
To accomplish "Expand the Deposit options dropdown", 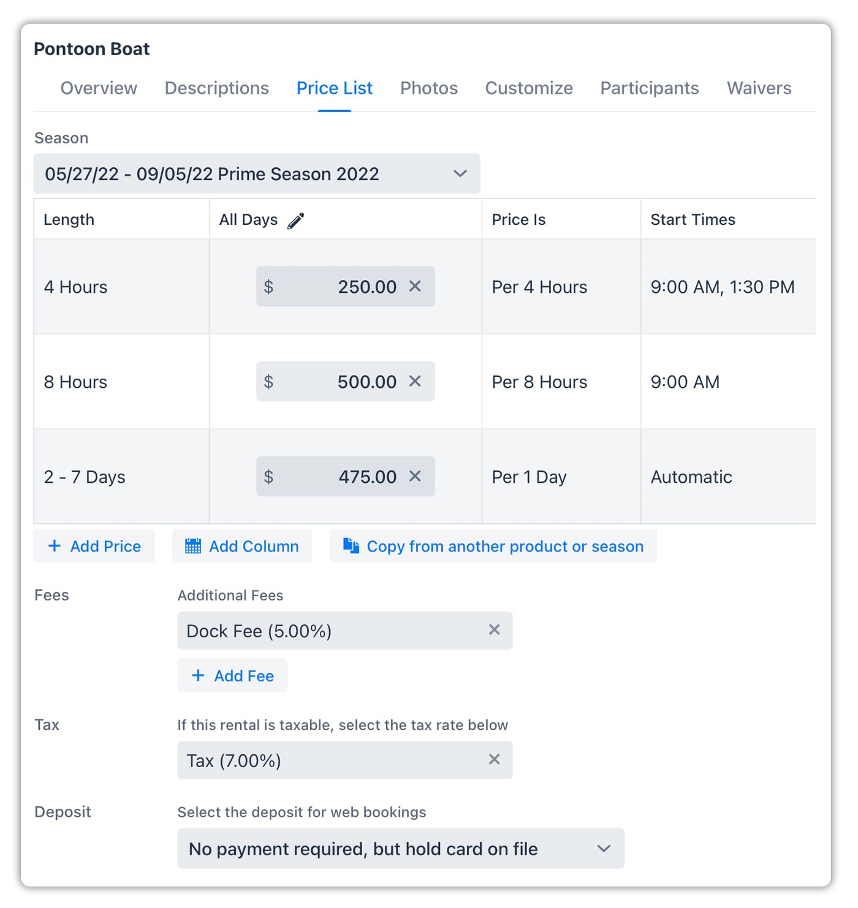I will pyautogui.click(x=401, y=849).
